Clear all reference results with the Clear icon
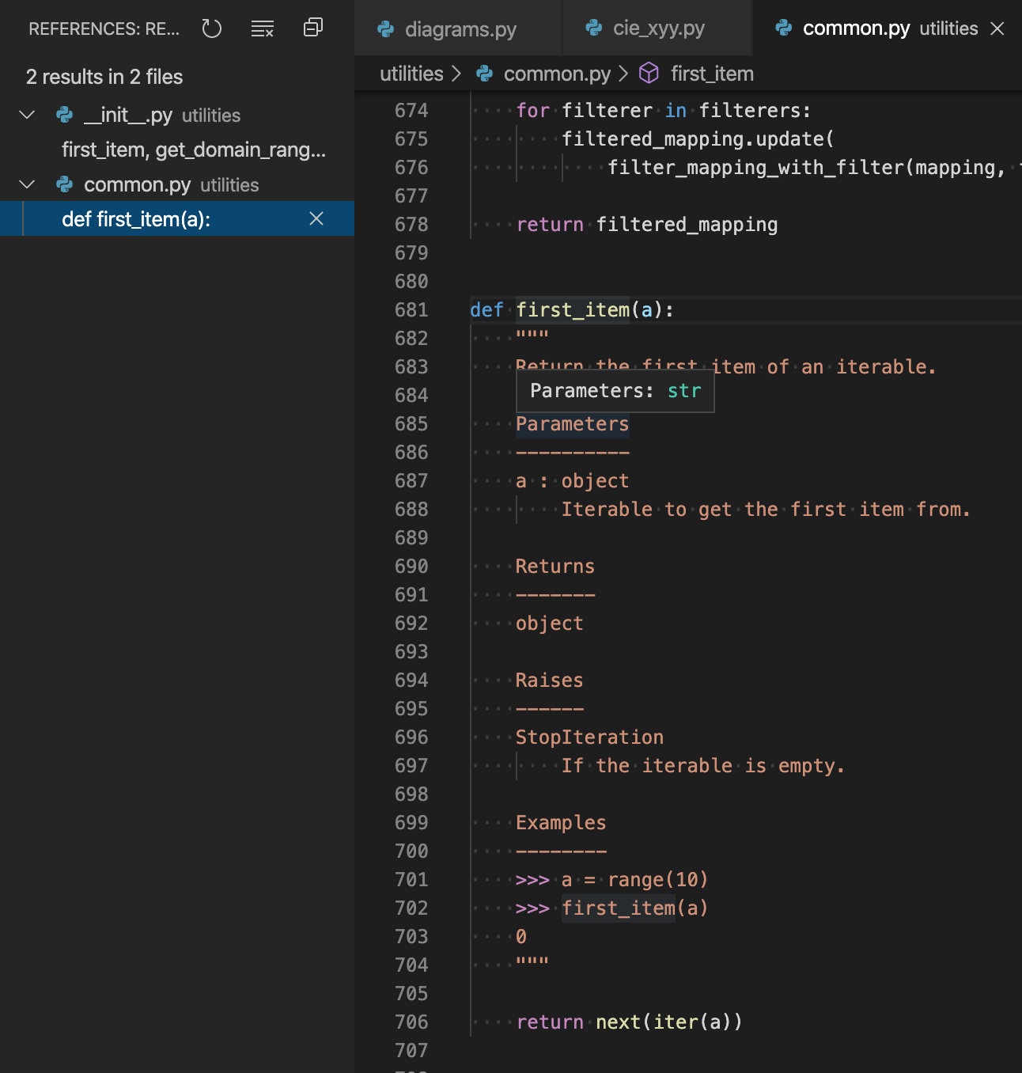This screenshot has height=1073, width=1022. 262,28
